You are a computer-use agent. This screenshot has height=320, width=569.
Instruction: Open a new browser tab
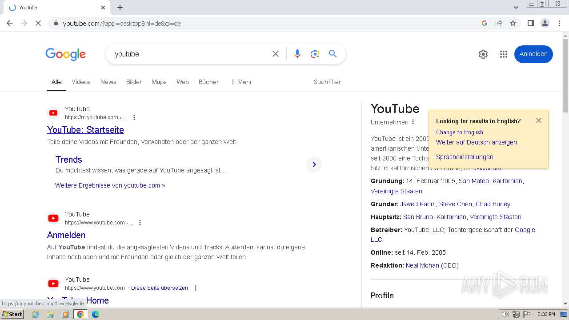(x=120, y=8)
